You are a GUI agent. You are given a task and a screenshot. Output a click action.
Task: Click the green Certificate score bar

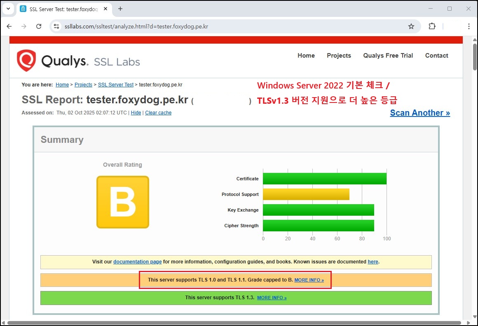pyautogui.click(x=325, y=179)
